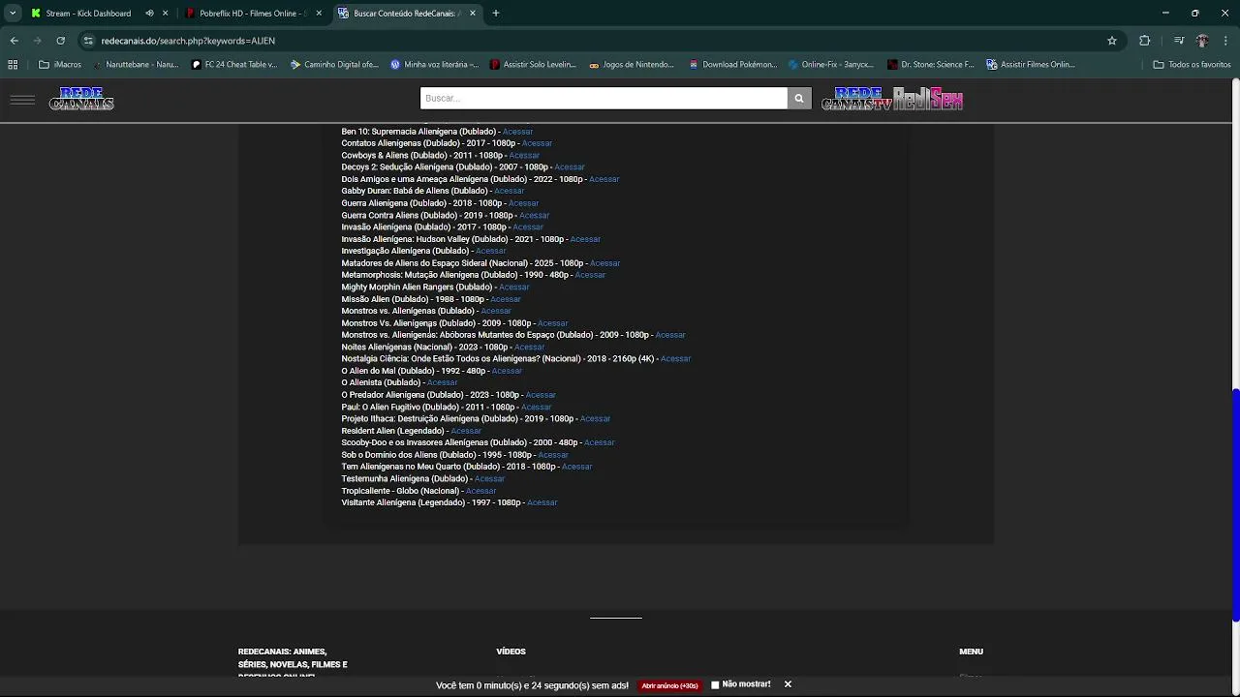The image size is (1240, 697).
Task: Open Chrome's three-dot menu
Action: tap(1226, 41)
